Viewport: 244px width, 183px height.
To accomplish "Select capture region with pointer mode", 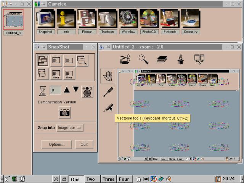I will pyautogui.click(x=82, y=61).
